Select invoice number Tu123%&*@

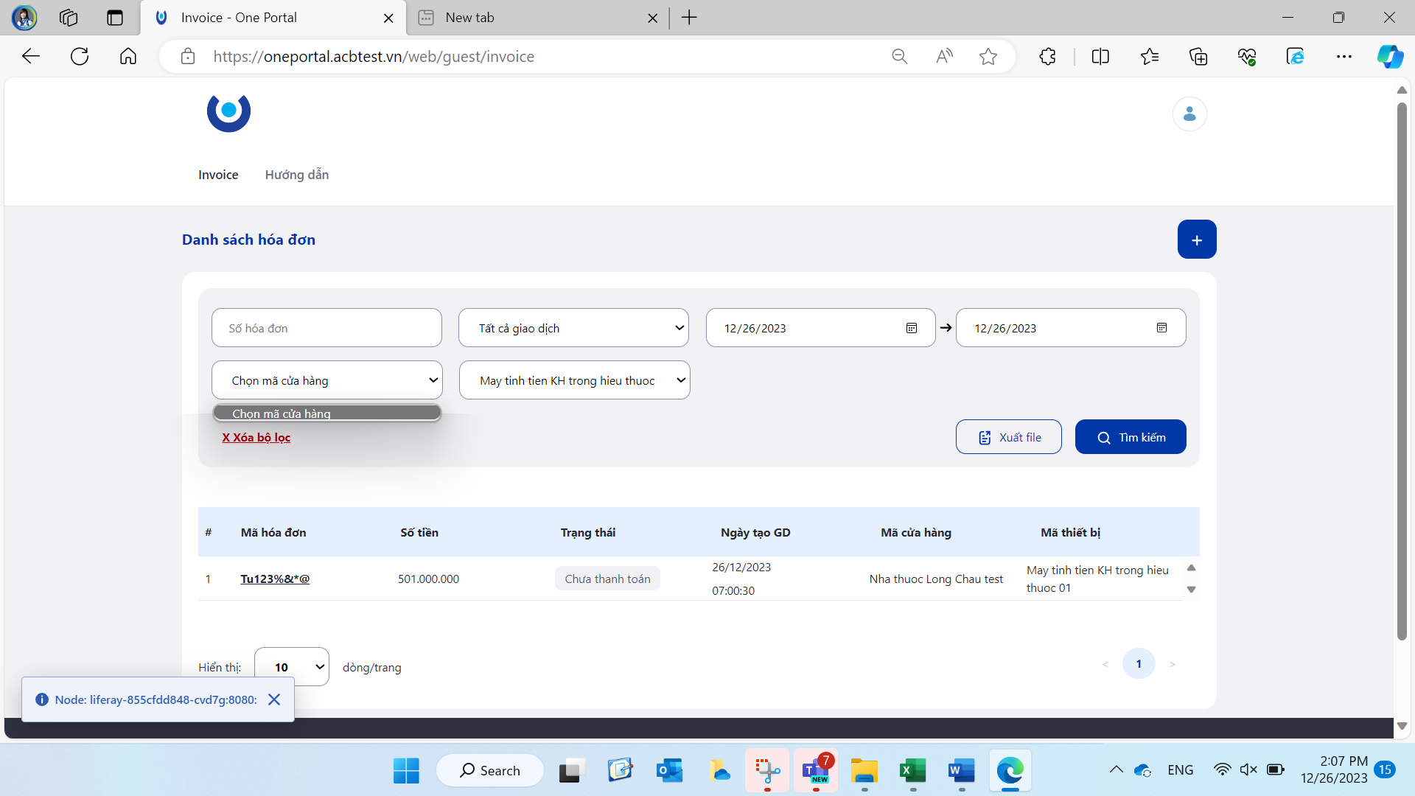pyautogui.click(x=275, y=579)
